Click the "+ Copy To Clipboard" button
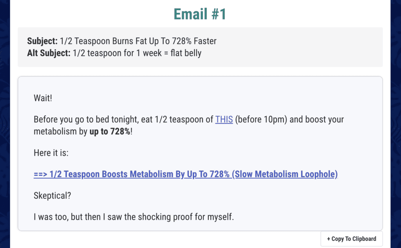The width and height of the screenshot is (401, 248). click(x=352, y=239)
